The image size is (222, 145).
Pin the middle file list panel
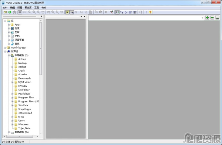(x=81, y=17)
